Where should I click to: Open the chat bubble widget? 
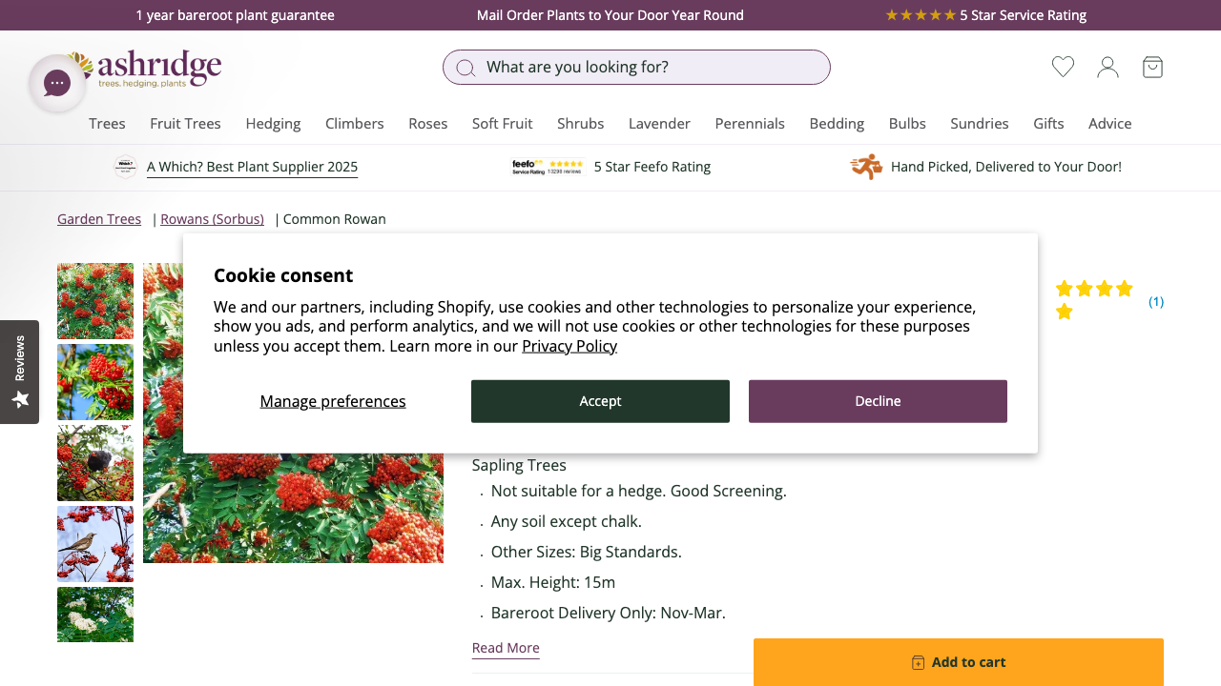click(x=57, y=82)
